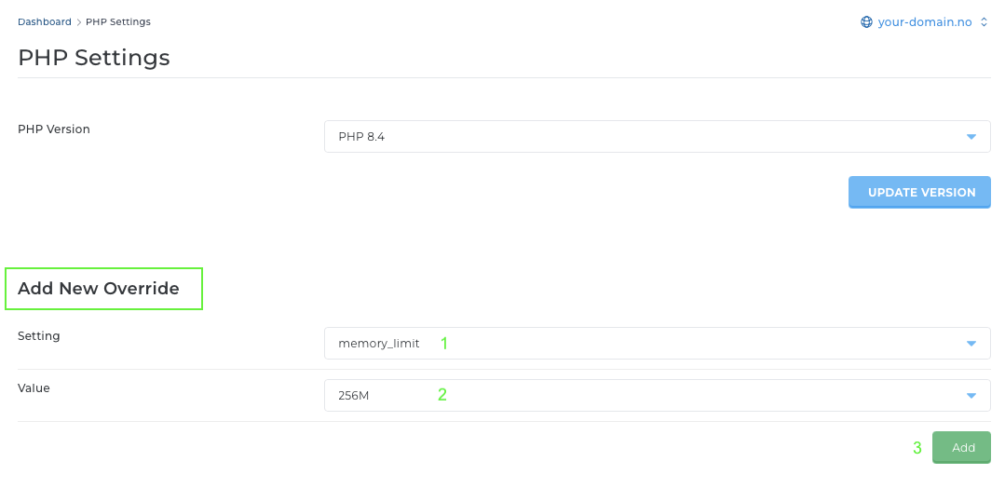
Task: Open the memory_limit Setting dropdown
Action: [x=657, y=344]
